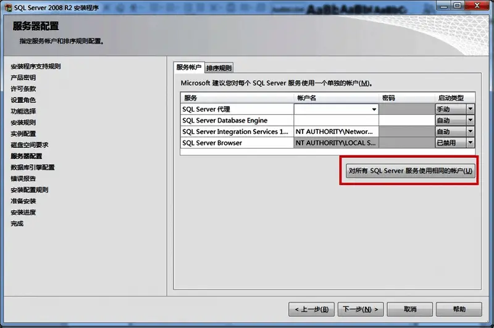
Task: Open startup type dropdown for SQL Server Browser
Action: pyautogui.click(x=471, y=142)
